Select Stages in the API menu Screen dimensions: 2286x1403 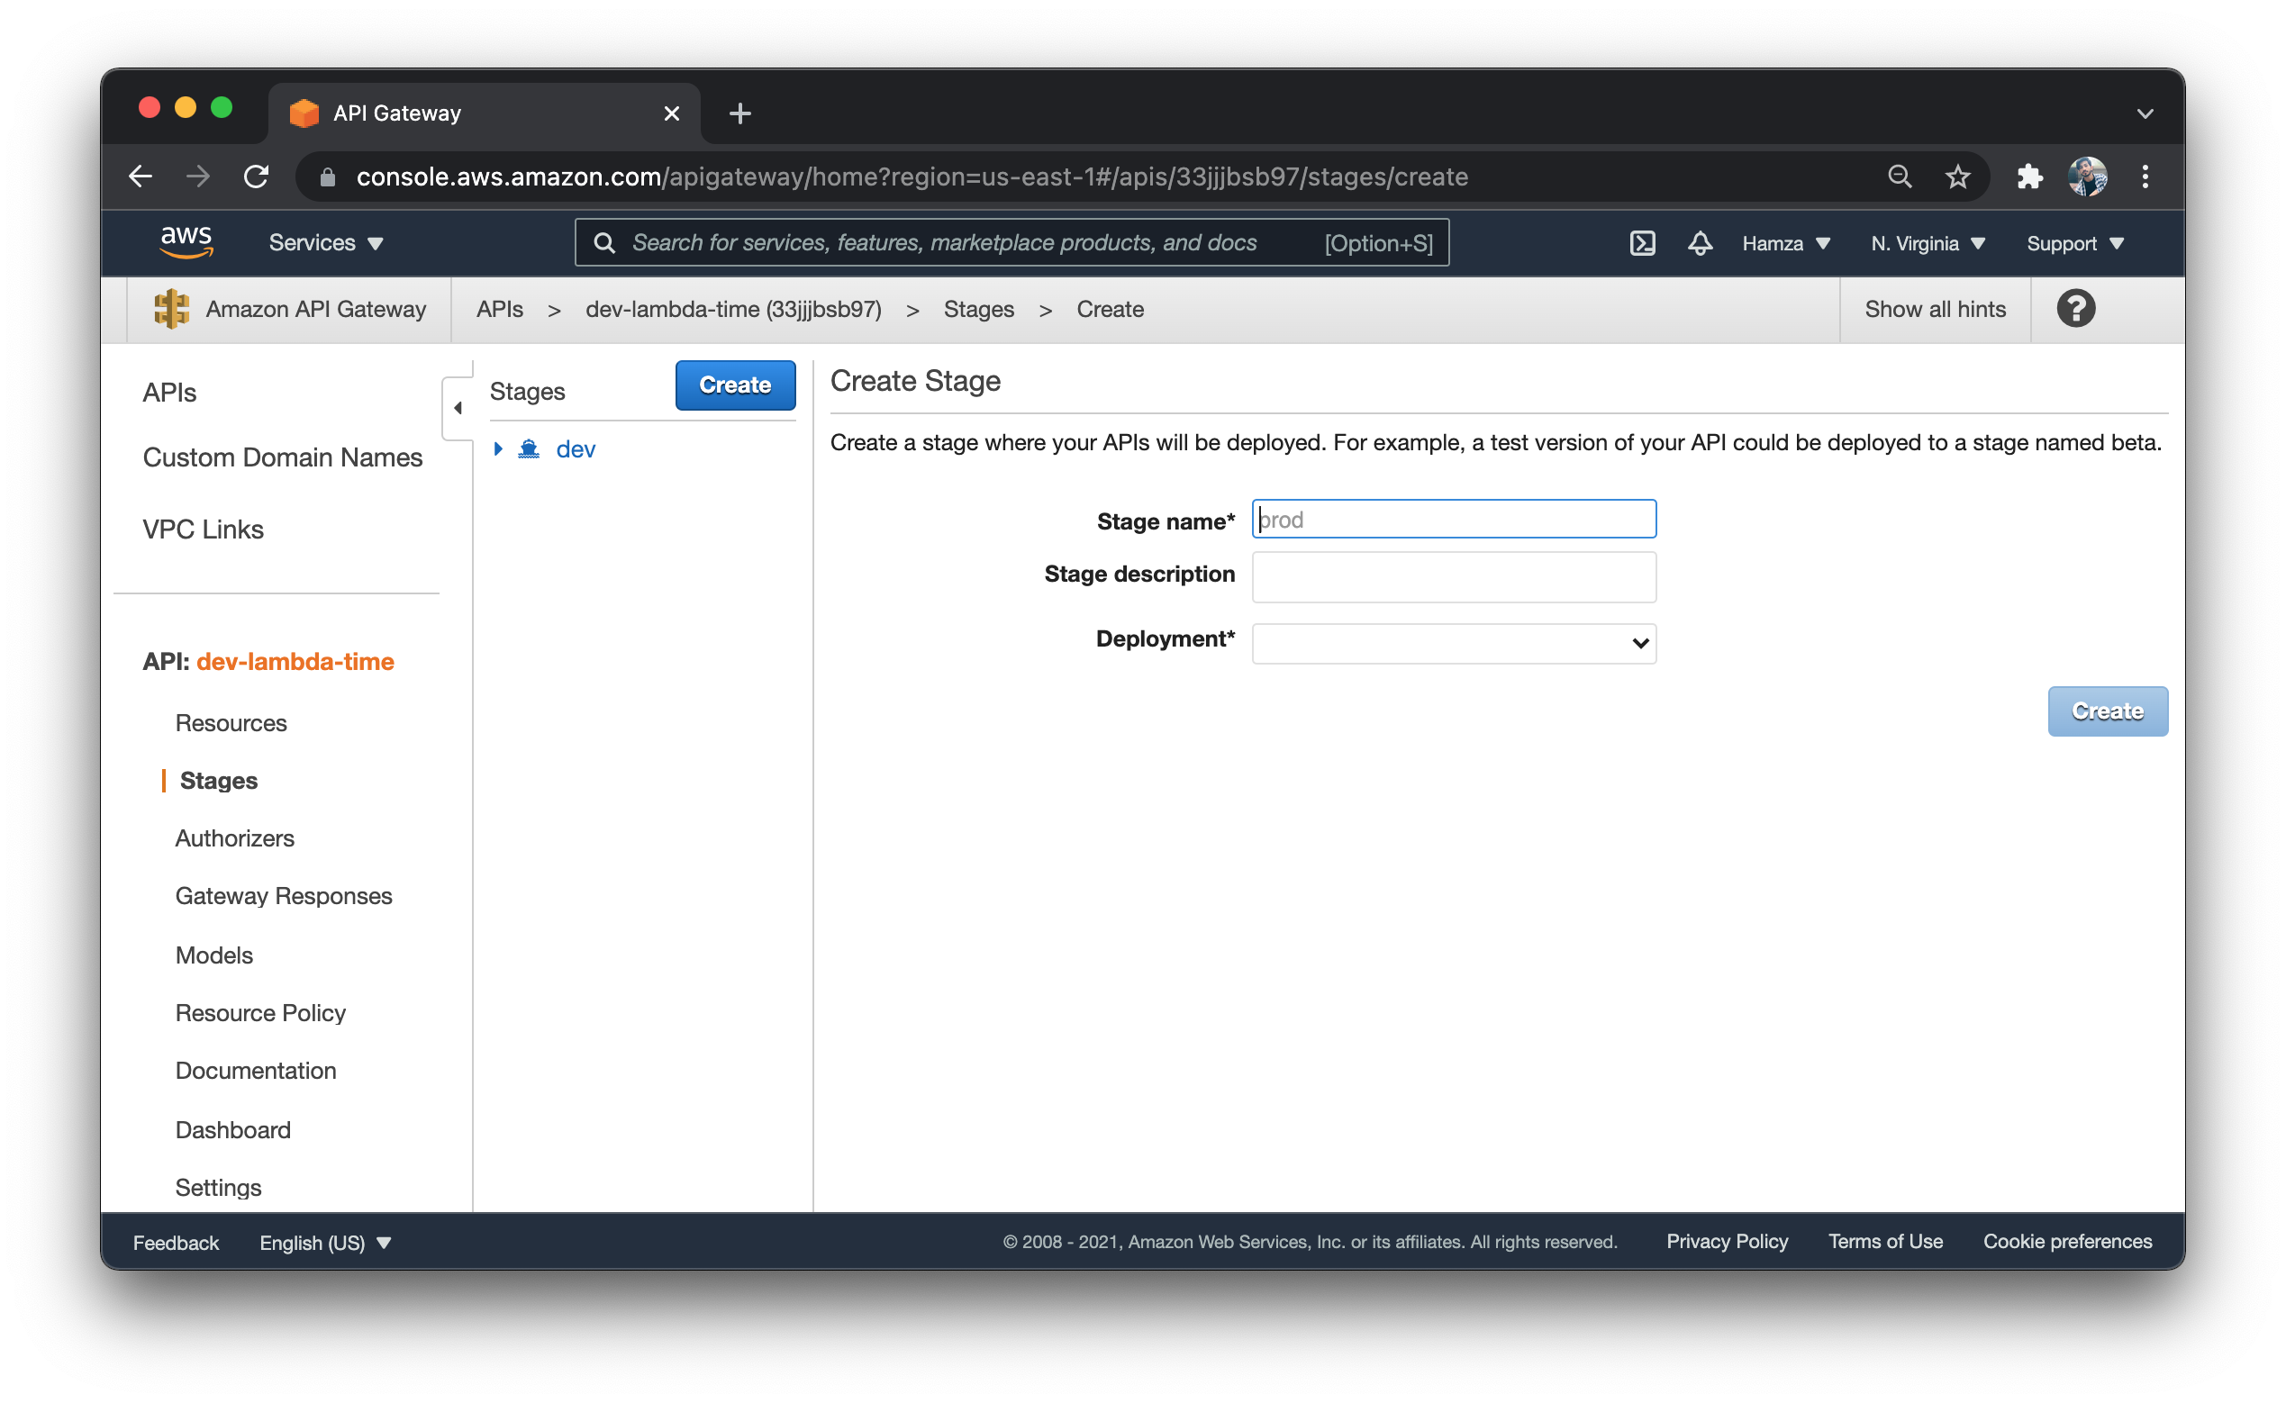pyautogui.click(x=219, y=781)
